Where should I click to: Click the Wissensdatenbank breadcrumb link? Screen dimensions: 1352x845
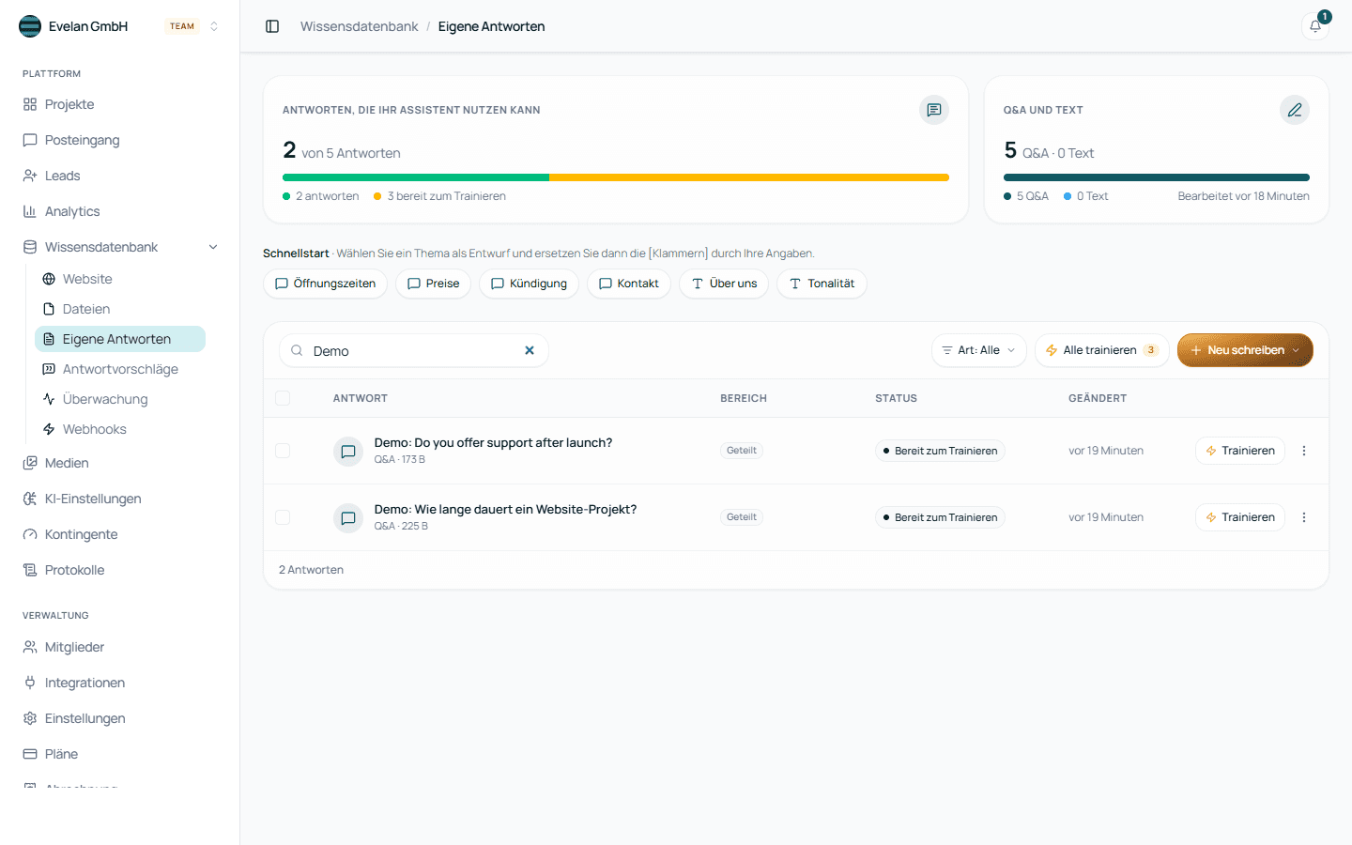(x=360, y=26)
